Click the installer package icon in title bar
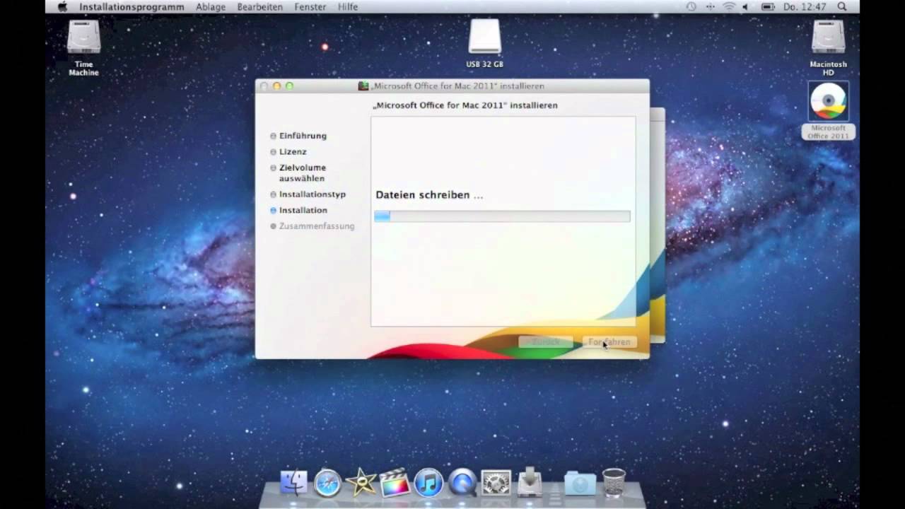 [x=363, y=86]
